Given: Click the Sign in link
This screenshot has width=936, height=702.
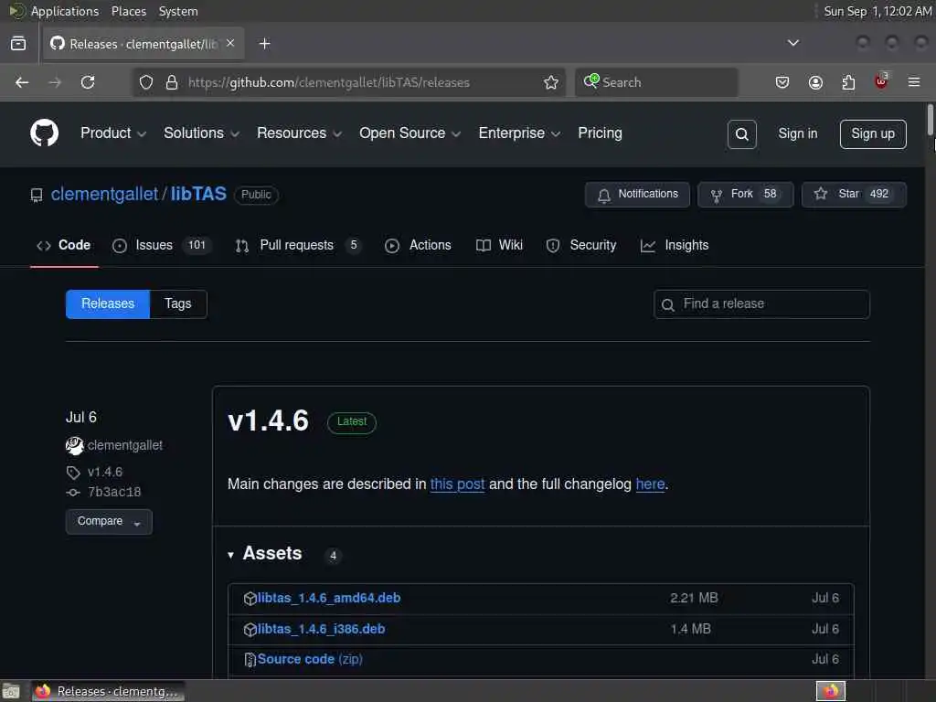Looking at the screenshot, I should click(797, 133).
